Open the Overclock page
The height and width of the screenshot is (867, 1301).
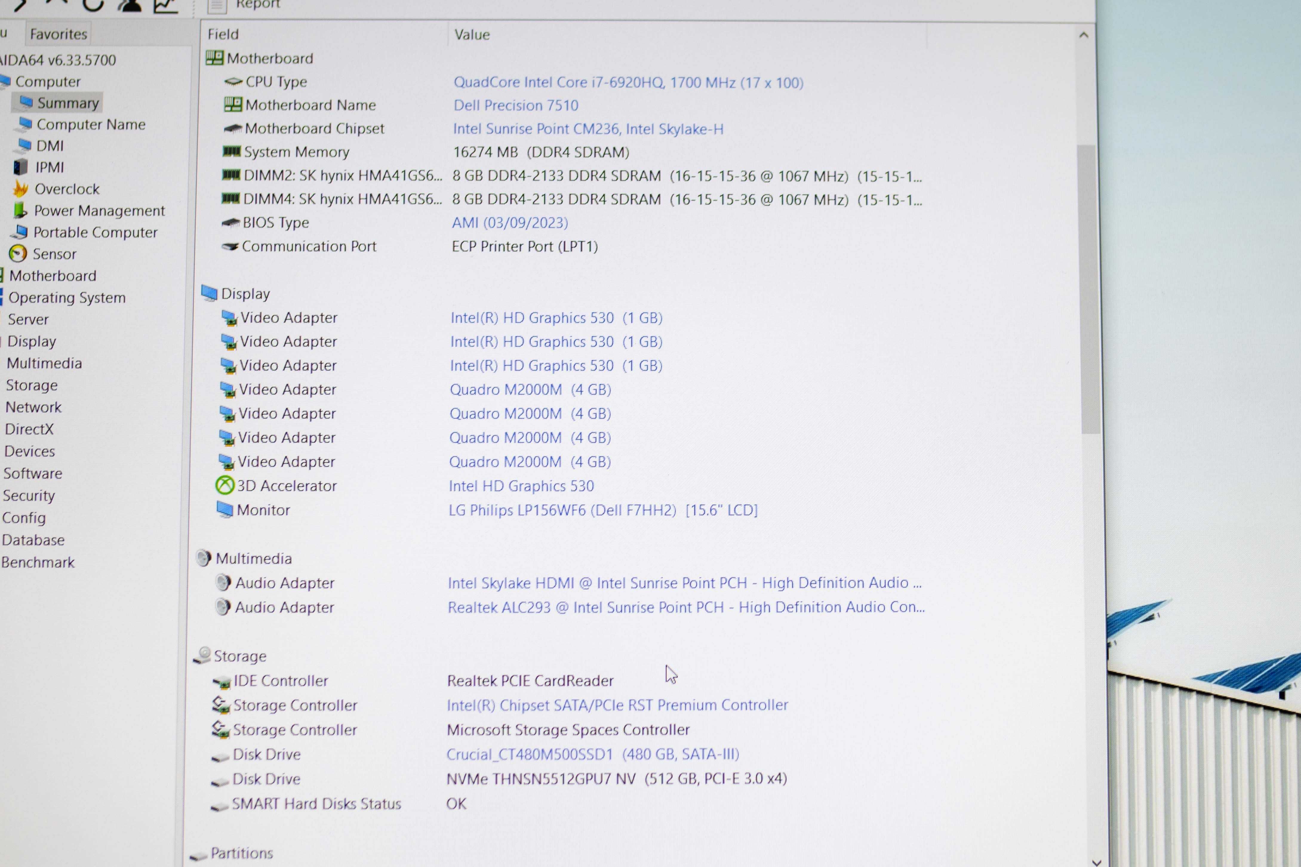67,189
